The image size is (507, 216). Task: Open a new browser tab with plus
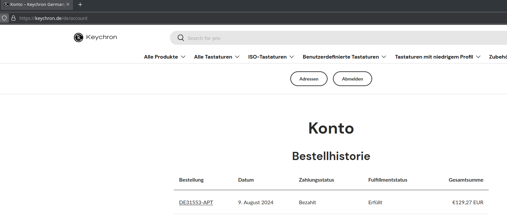click(x=80, y=5)
